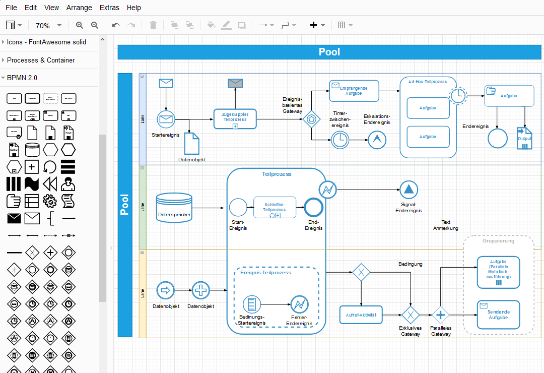Click the send to back icon

click(189, 25)
